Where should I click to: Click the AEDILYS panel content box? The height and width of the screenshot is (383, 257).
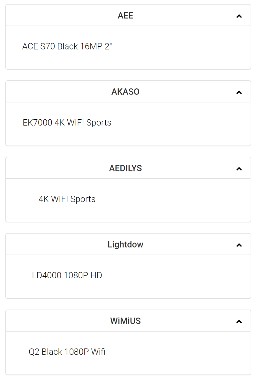128,200
